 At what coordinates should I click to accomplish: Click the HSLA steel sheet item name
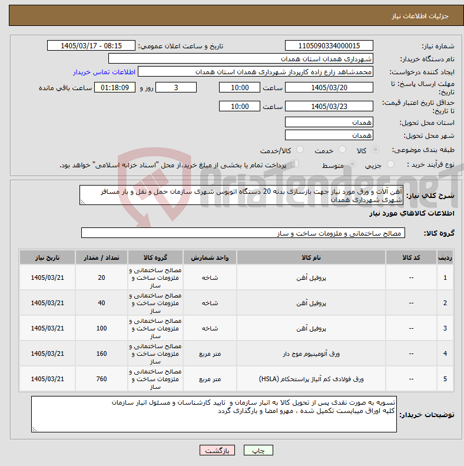pos(311,379)
